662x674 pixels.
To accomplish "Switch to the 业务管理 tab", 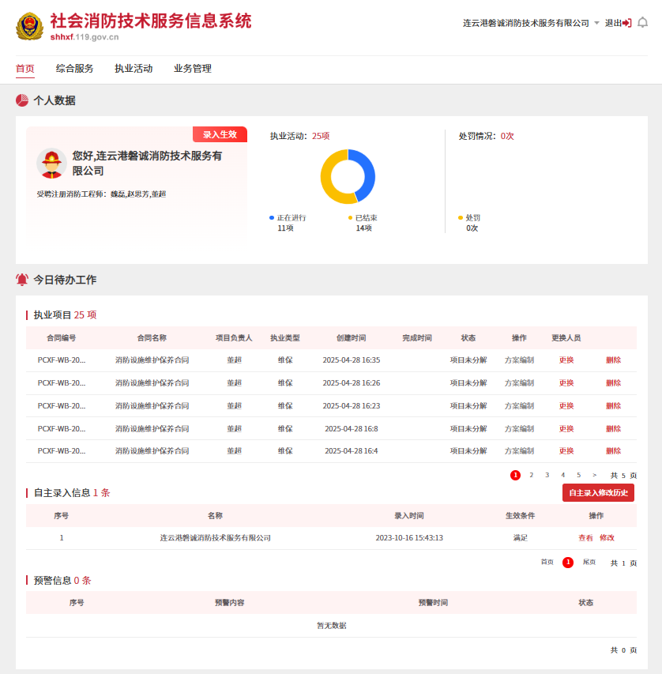I will tap(193, 69).
